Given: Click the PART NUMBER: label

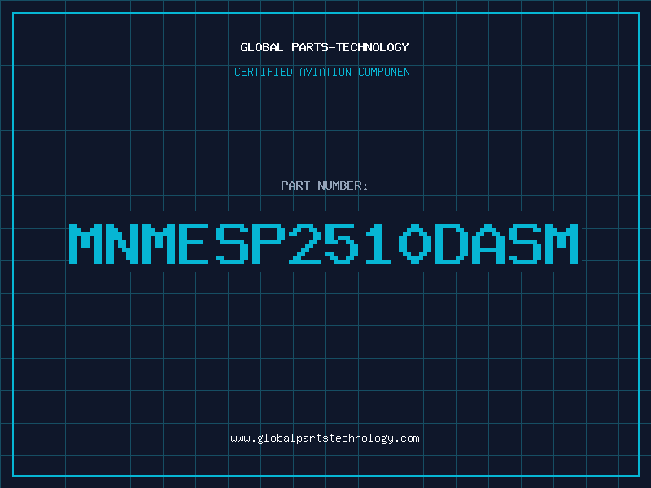Looking at the screenshot, I should (325, 185).
